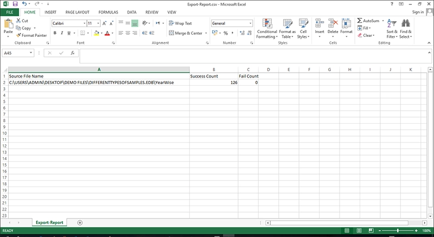Switch to the REVIEW tab
Viewport: 434px width, 237px height.
[152, 12]
